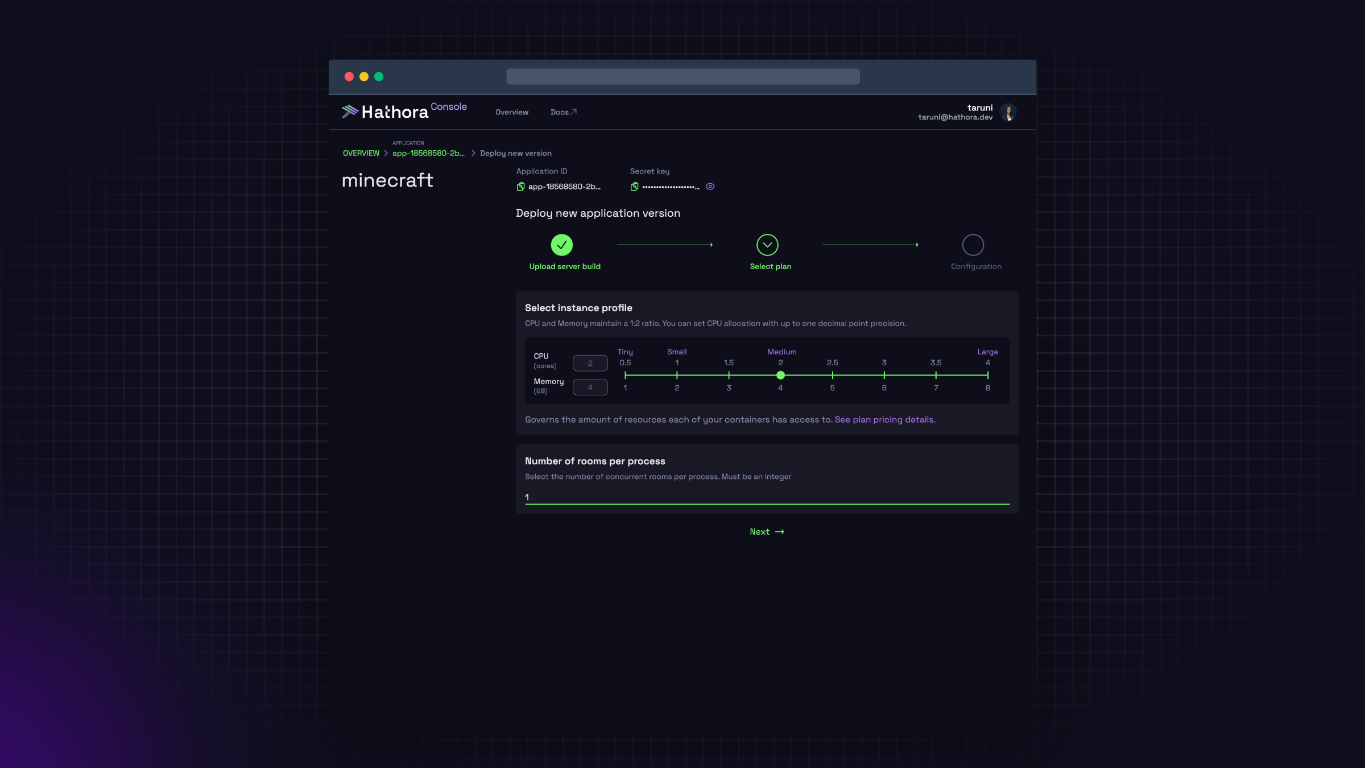The image size is (1365, 768).
Task: Select the 3.5 CPU slider tick
Action: pyautogui.click(x=936, y=375)
